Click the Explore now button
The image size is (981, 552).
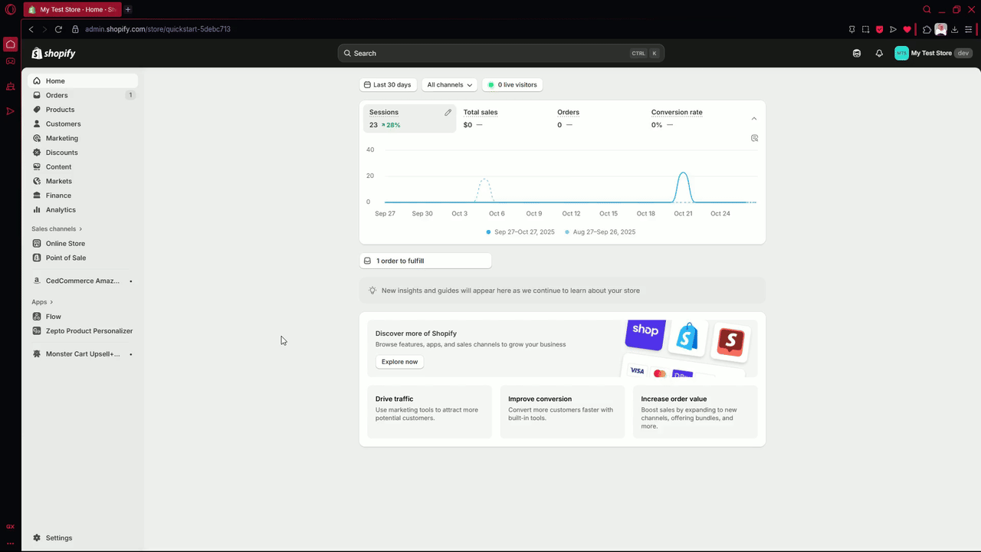point(400,362)
